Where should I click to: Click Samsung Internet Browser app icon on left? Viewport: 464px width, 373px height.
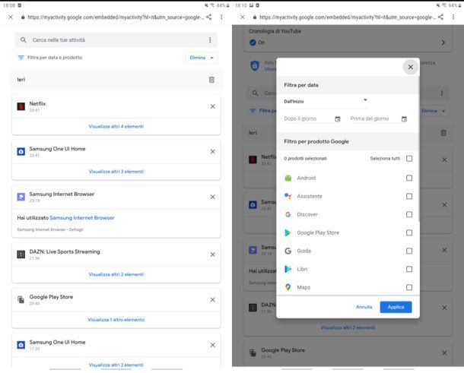[x=21, y=197]
